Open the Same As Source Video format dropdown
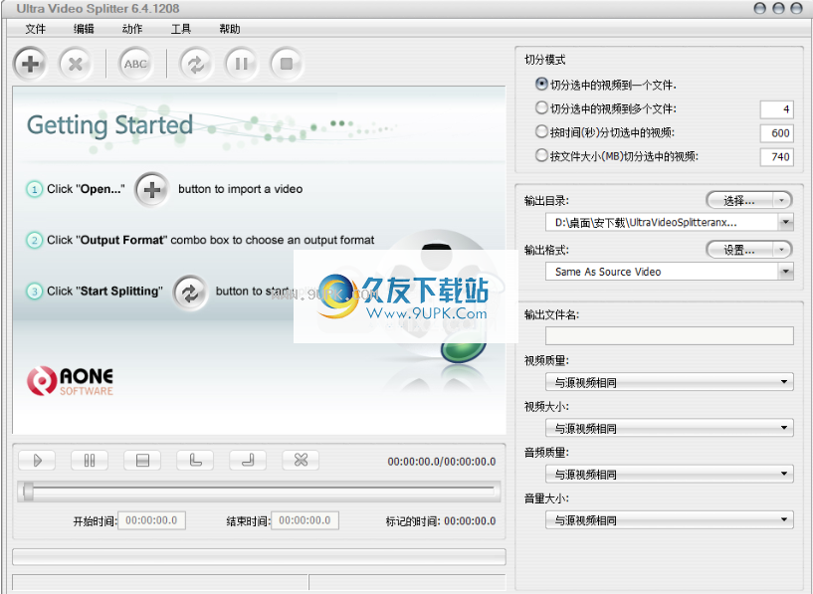 coord(786,272)
